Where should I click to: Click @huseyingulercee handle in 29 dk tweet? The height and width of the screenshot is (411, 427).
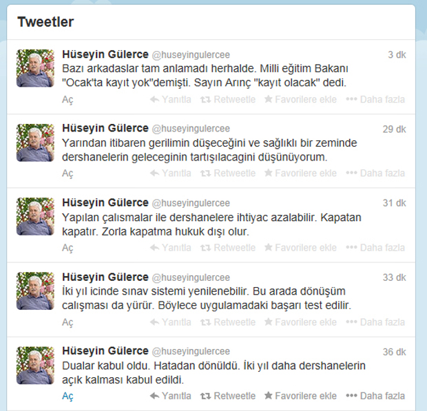point(191,129)
